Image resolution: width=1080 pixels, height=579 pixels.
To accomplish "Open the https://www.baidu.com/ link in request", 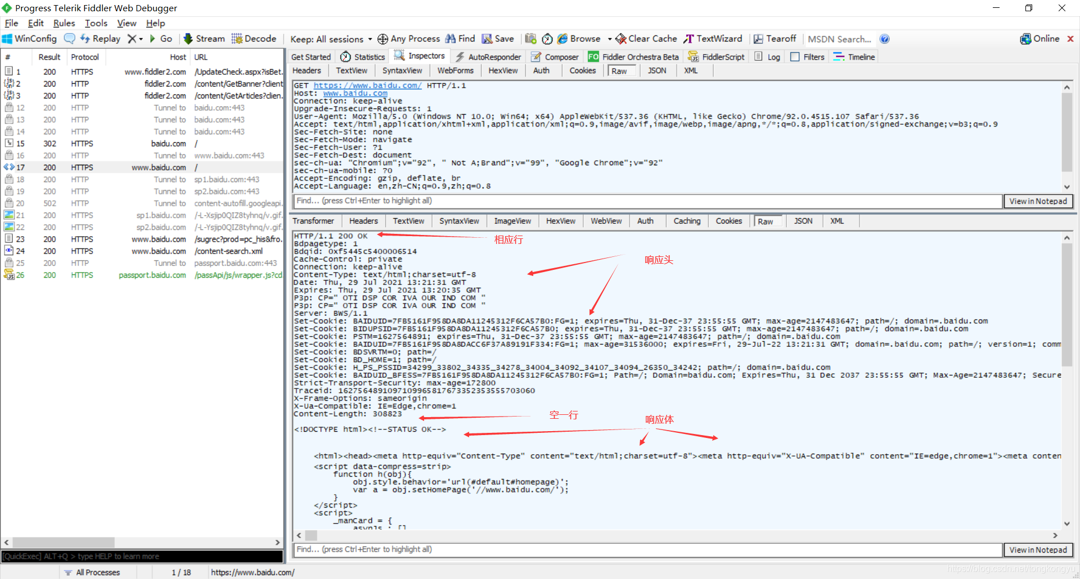I will coord(367,85).
